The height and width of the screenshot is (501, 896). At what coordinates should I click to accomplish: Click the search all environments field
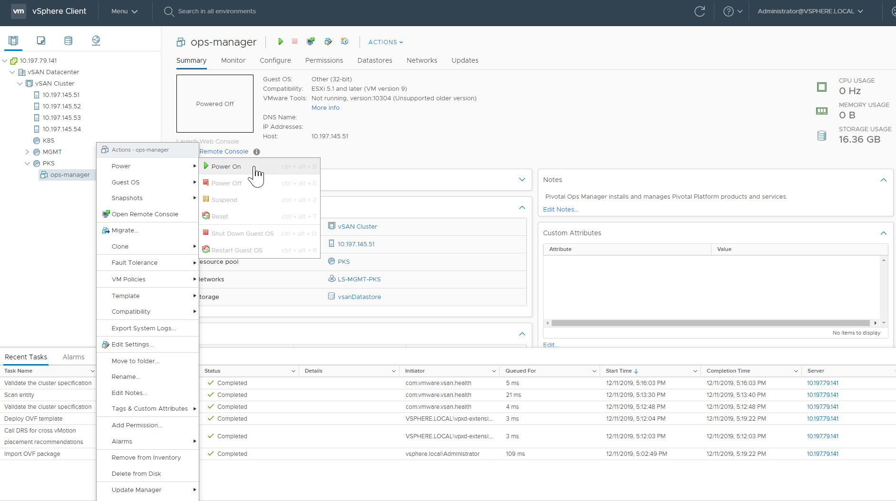click(x=217, y=11)
